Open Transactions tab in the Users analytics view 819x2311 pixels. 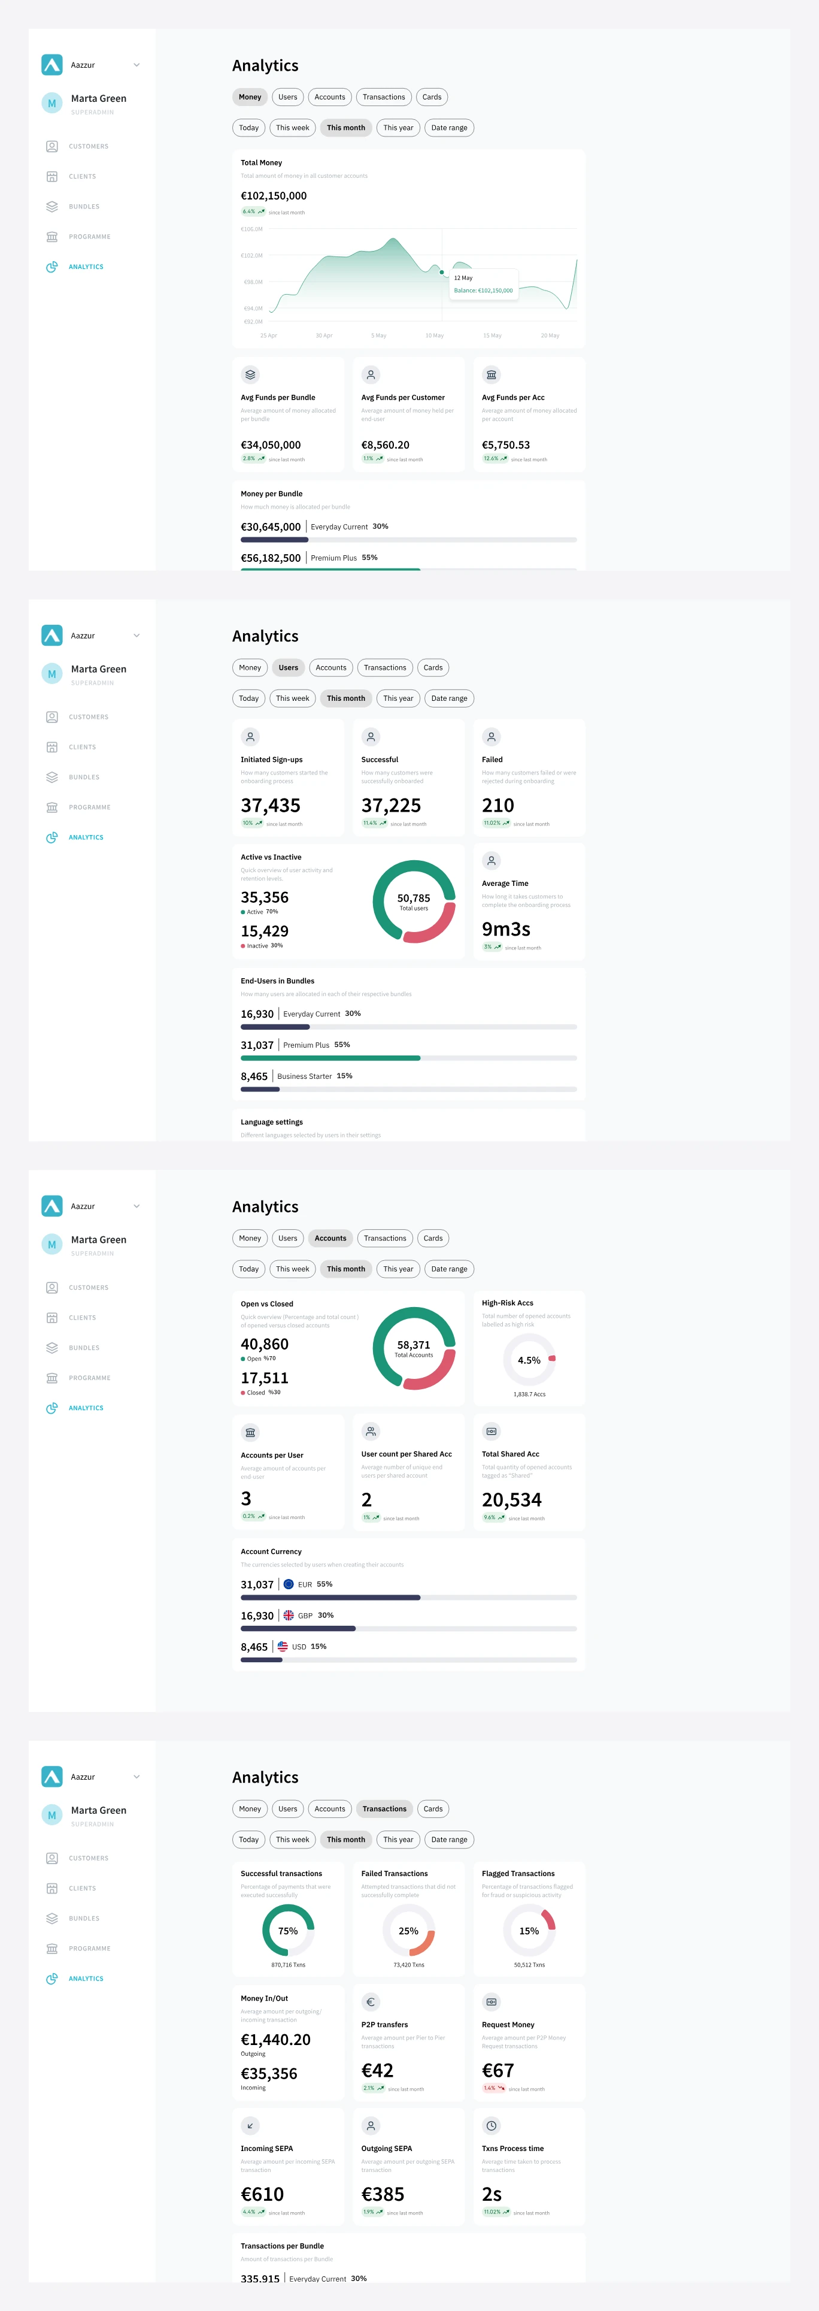[x=385, y=667]
